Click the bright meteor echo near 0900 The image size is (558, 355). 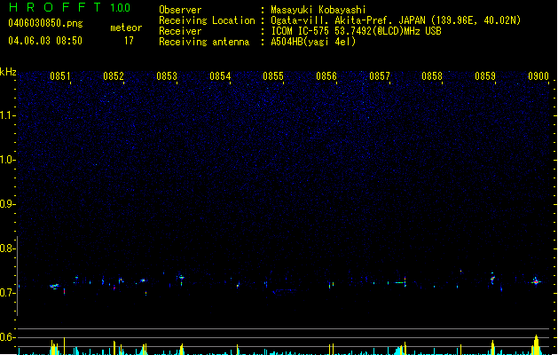[x=536, y=281]
